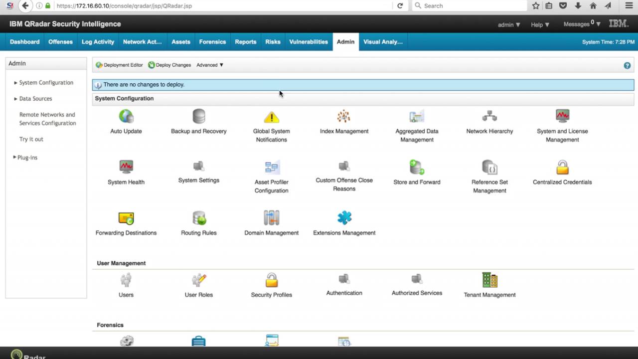The height and width of the screenshot is (359, 638).
Task: Open Authorized Services
Action: point(417,285)
